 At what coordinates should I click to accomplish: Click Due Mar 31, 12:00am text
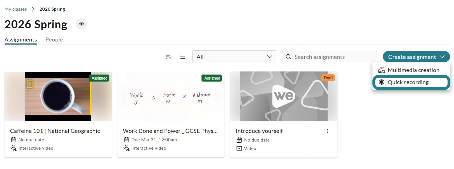coord(154,140)
